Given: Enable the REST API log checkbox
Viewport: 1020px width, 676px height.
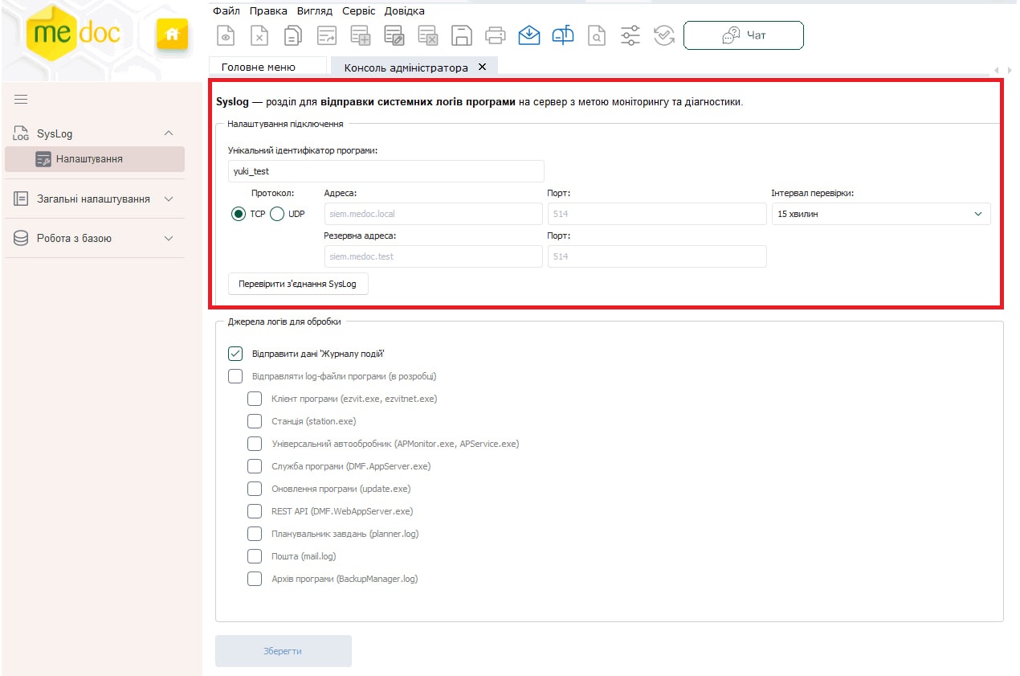Looking at the screenshot, I should tap(255, 511).
